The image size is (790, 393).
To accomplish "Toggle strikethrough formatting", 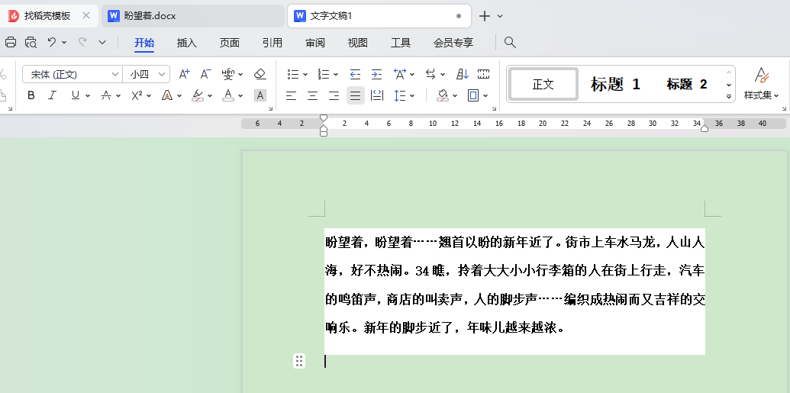I will coord(106,95).
